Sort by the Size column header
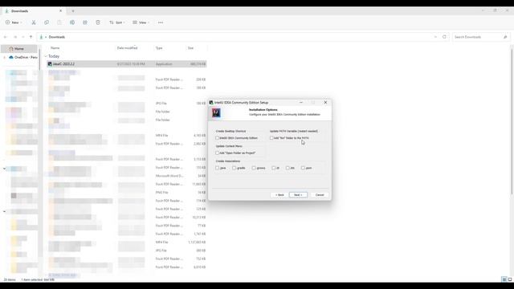Screen dimensions: 514x289 click(x=190, y=48)
